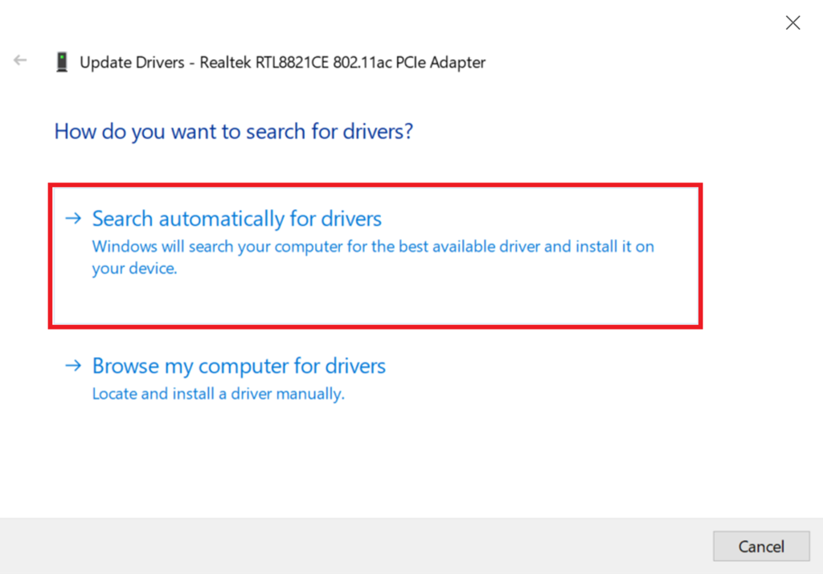Open the automatic driver search option
The width and height of the screenshot is (823, 574).
[236, 218]
